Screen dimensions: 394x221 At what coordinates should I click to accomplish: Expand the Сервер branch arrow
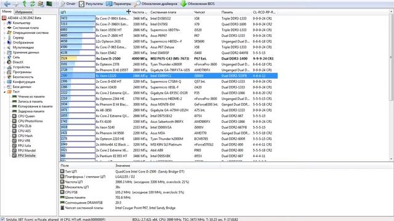click(4, 37)
